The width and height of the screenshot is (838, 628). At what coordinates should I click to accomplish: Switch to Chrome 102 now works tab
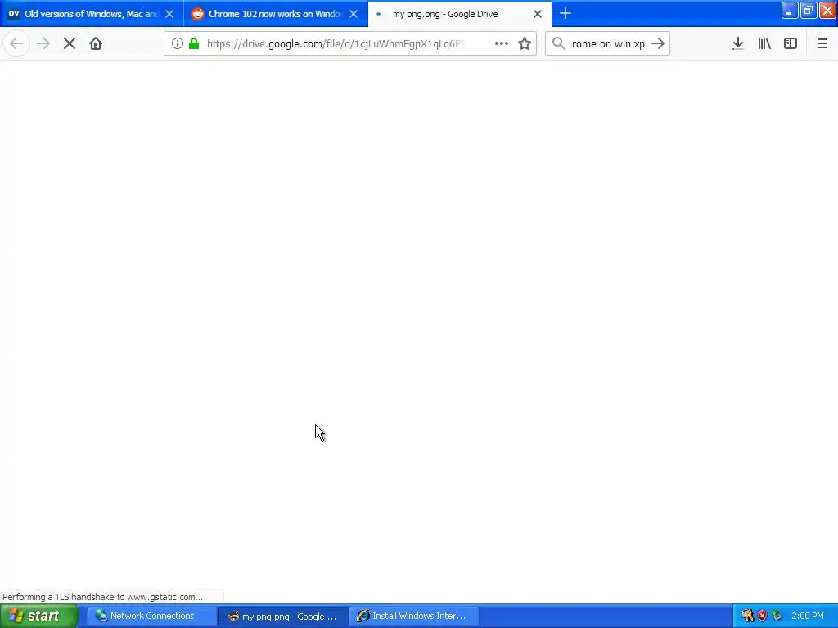pyautogui.click(x=276, y=14)
